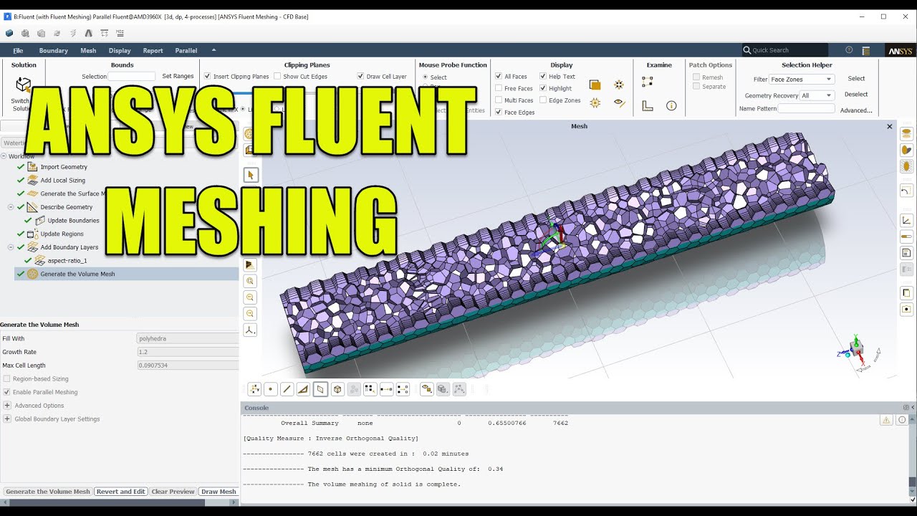Image resolution: width=917 pixels, height=516 pixels.
Task: Open the Display menu
Action: (120, 51)
